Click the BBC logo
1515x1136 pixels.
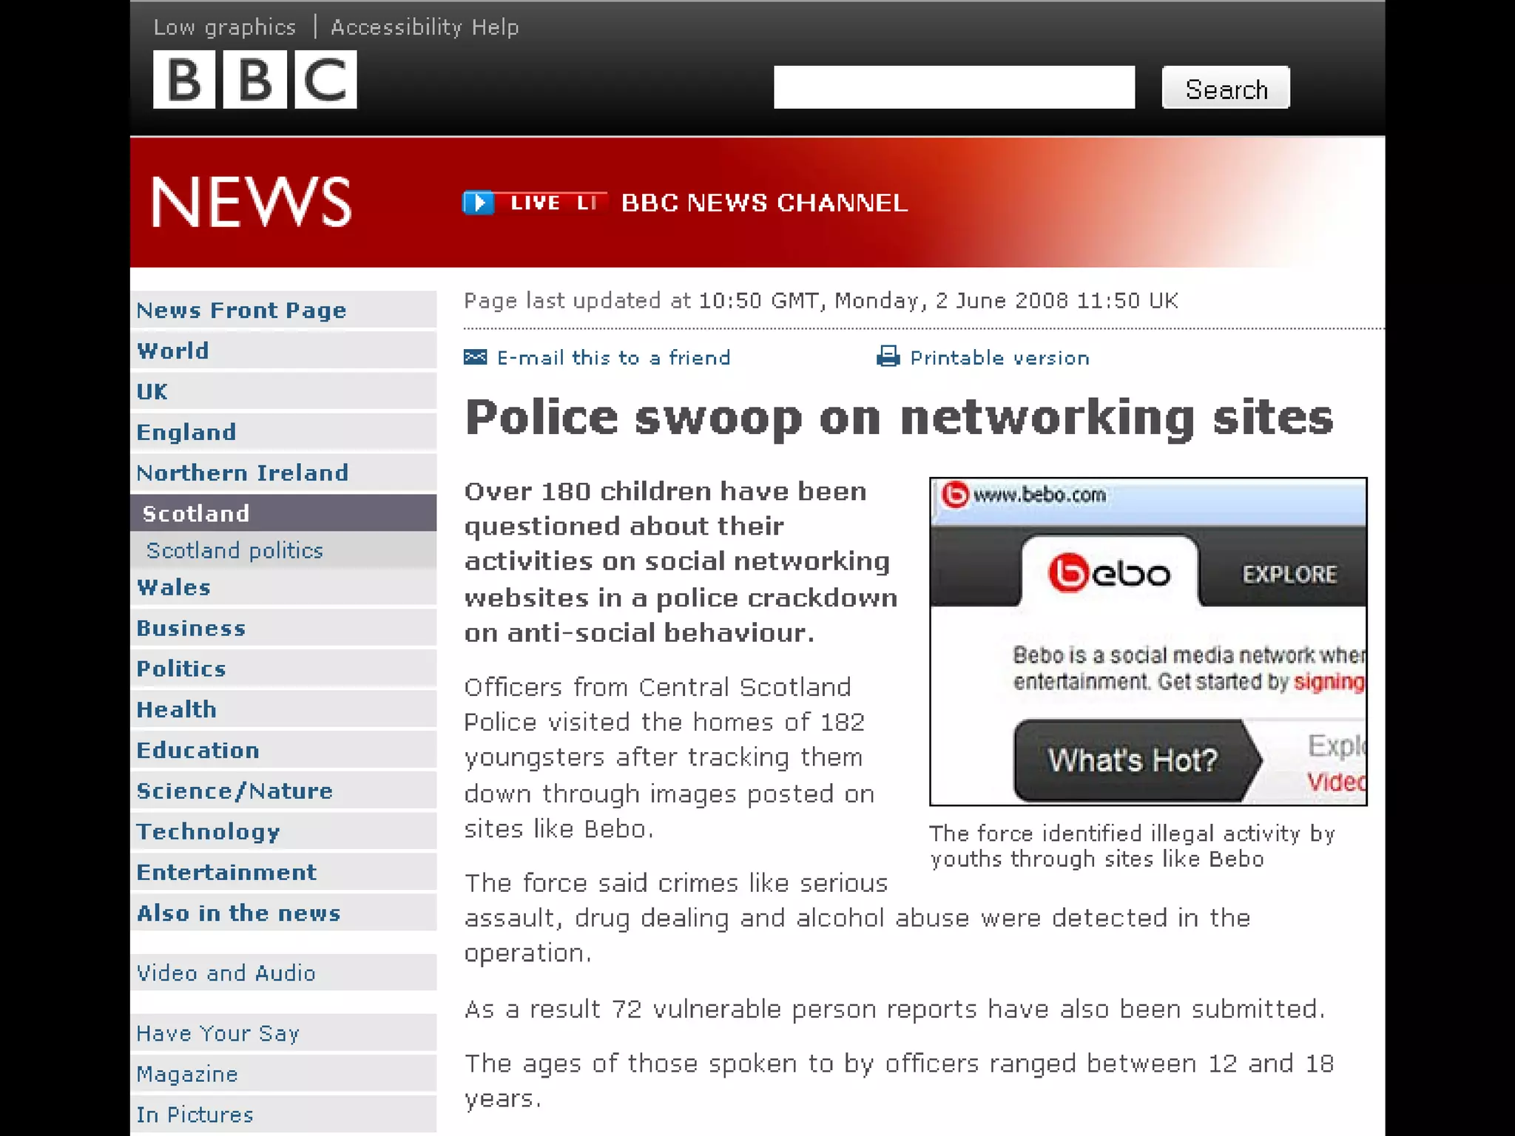coord(254,80)
